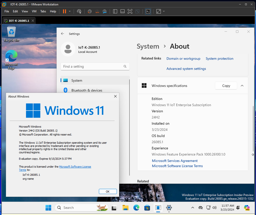Screen dimensions: 256x215
Task: Open Microsoft Store from the taskbar
Action: tap(147, 208)
